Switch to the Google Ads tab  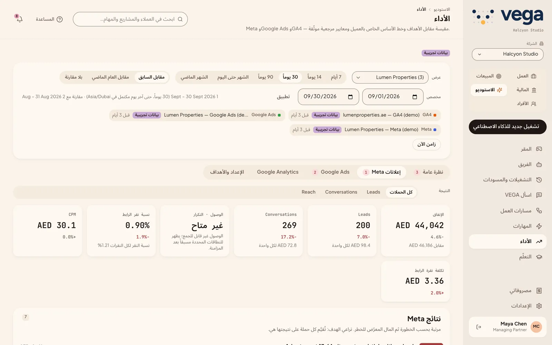(331, 172)
